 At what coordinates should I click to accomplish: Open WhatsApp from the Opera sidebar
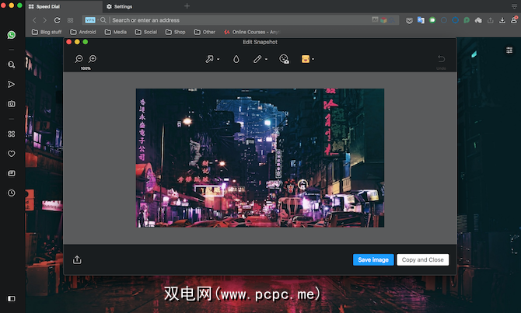(x=12, y=35)
